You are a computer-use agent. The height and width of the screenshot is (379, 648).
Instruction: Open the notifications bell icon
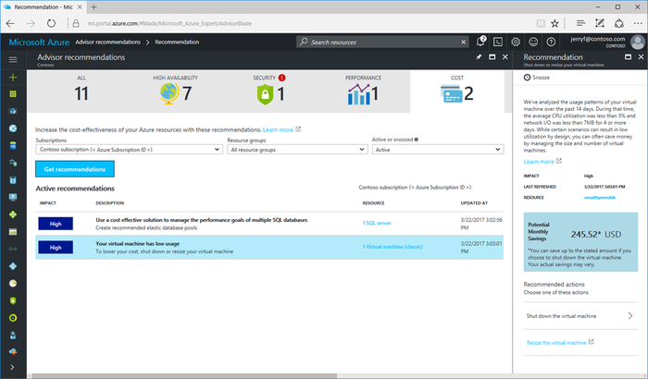(x=480, y=42)
